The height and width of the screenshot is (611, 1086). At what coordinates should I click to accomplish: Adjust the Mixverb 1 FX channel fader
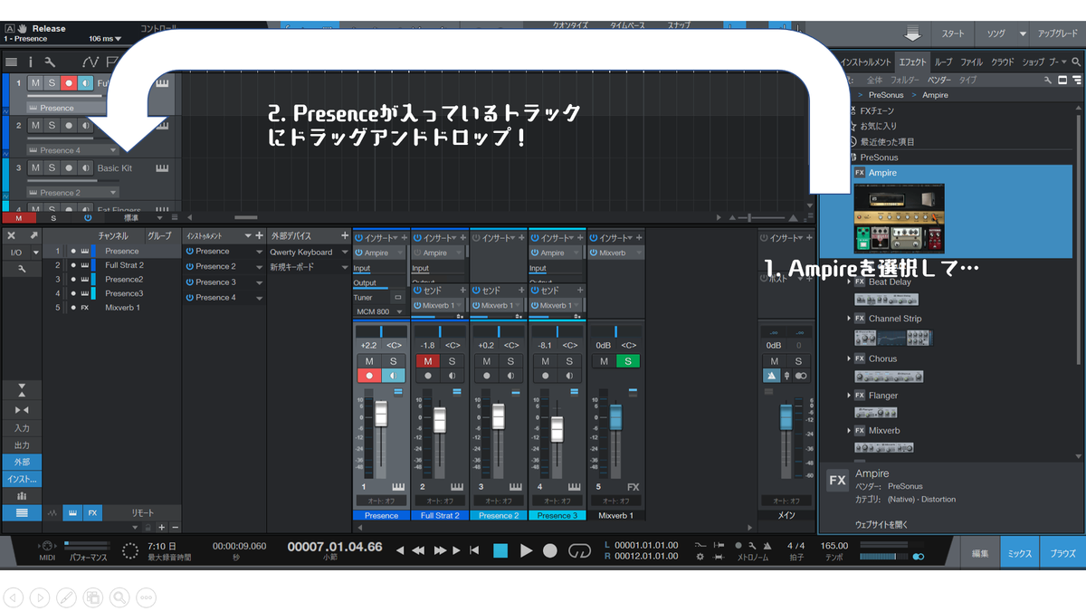616,417
